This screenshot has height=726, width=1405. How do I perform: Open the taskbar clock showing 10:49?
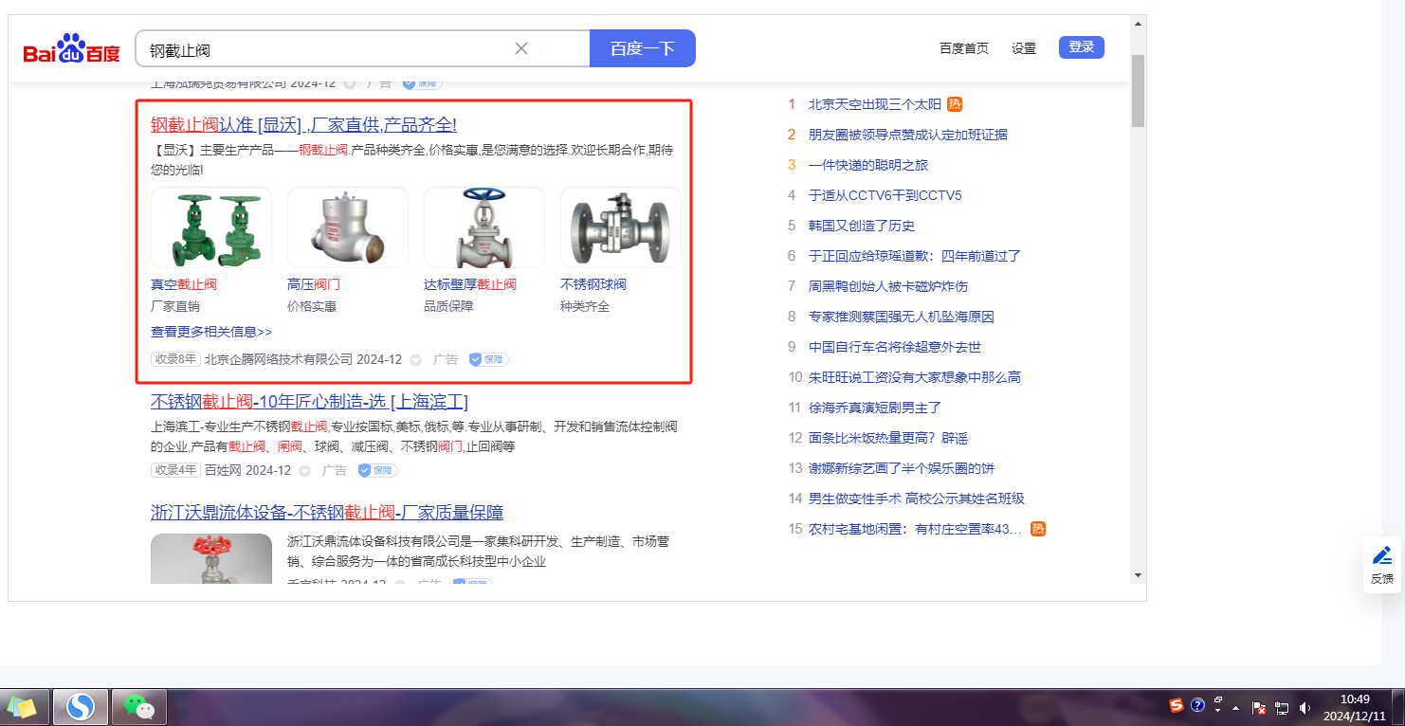(1356, 707)
